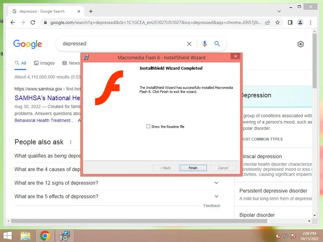The height and width of the screenshot is (242, 323).
Task: Click the network tray icon
Action: click(x=286, y=236)
